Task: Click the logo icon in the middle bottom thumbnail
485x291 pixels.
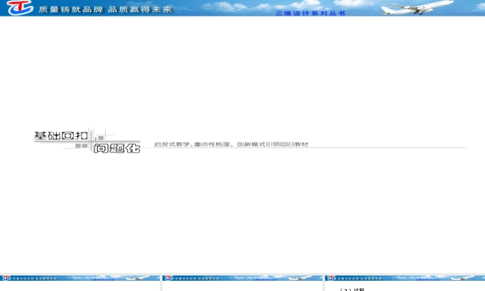Action: coord(168,277)
